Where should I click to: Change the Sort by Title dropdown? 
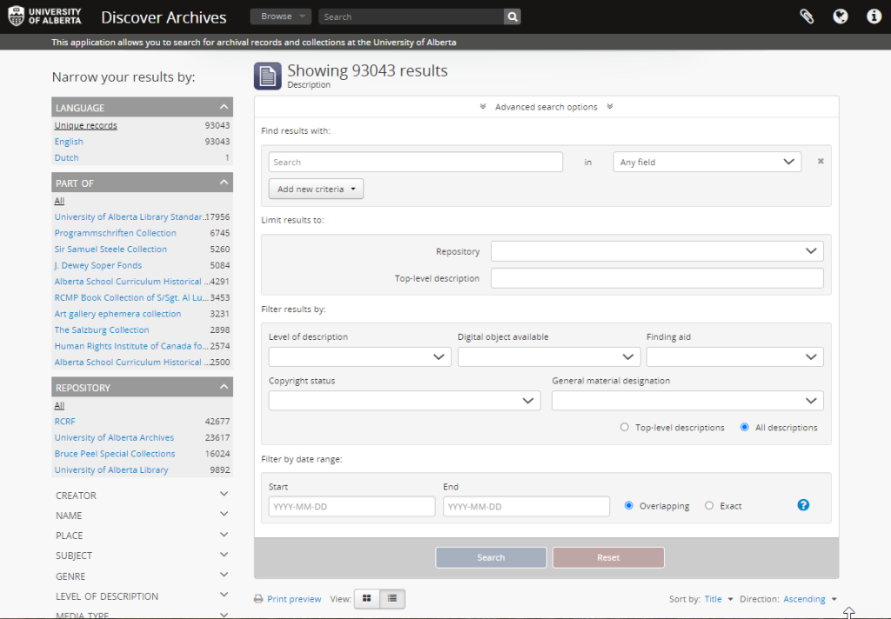coord(719,599)
